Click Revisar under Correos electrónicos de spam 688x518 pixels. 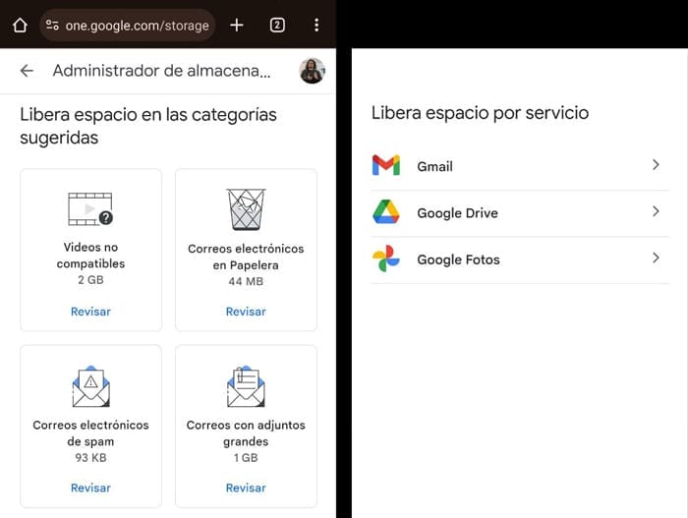click(x=90, y=488)
